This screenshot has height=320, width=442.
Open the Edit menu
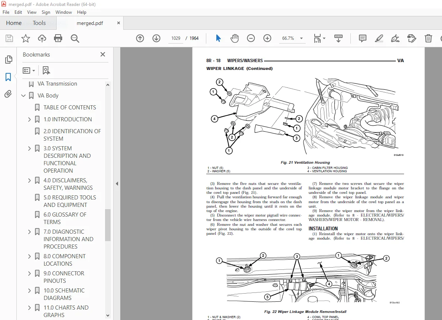(x=18, y=12)
